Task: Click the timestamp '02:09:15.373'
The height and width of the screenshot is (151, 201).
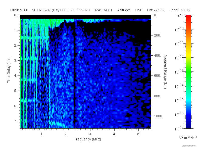Action: pos(79,10)
